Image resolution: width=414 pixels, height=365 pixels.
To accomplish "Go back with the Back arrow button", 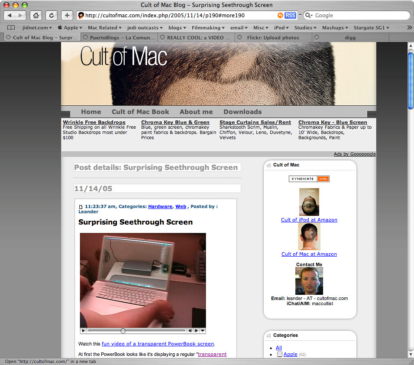I will [10, 15].
